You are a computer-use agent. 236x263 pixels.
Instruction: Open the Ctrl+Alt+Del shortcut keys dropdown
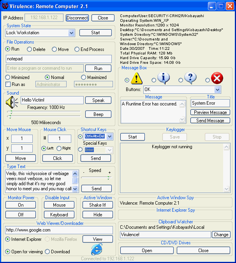[x=109, y=137]
